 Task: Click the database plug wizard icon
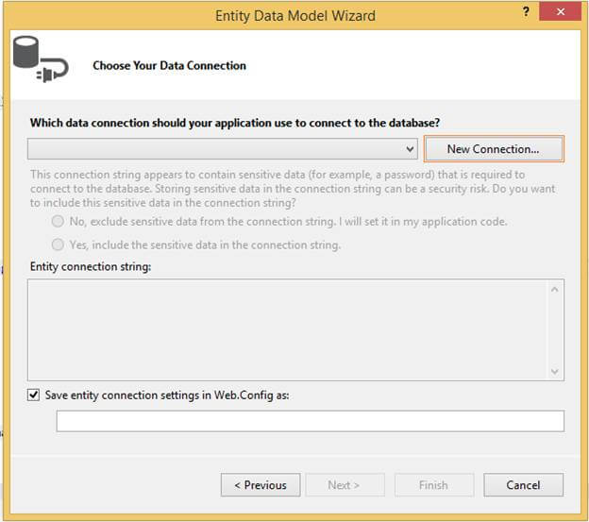pos(38,59)
